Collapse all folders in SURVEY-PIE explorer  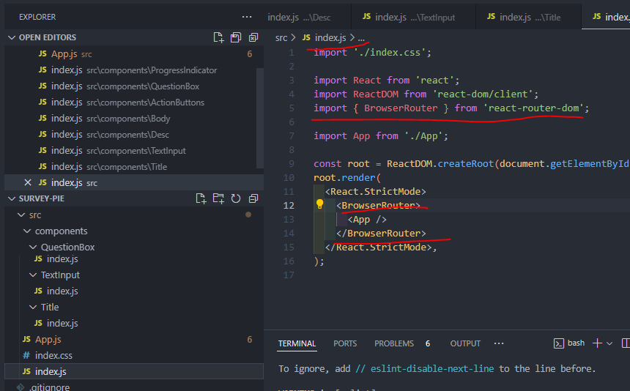253,198
